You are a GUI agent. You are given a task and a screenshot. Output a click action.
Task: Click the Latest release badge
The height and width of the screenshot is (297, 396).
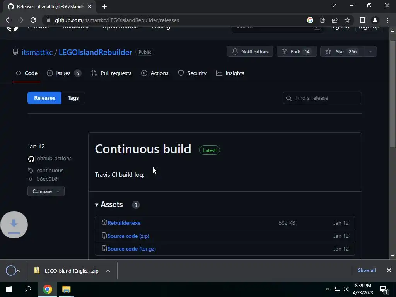[x=209, y=150]
